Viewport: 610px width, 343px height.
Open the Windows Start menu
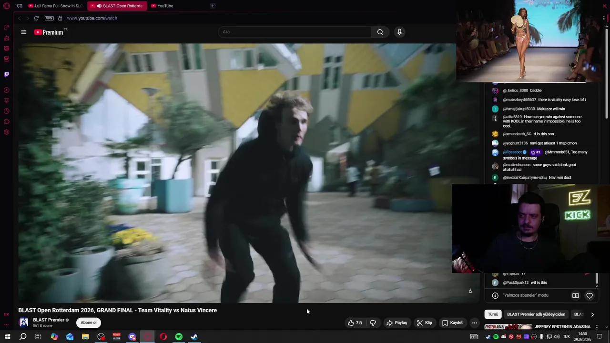(x=7, y=337)
